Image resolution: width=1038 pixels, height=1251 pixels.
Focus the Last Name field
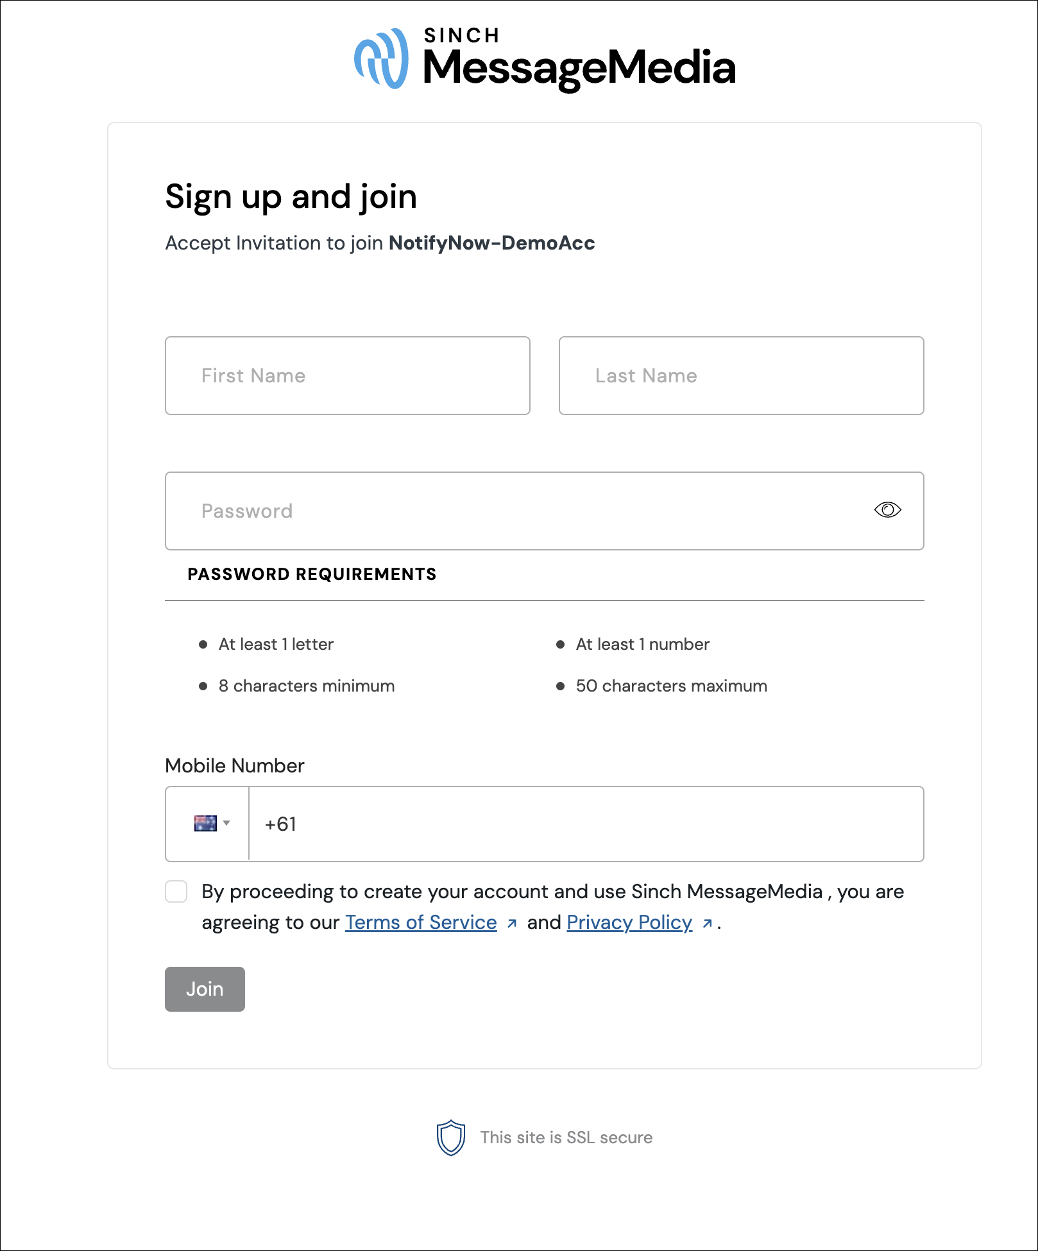click(x=742, y=376)
